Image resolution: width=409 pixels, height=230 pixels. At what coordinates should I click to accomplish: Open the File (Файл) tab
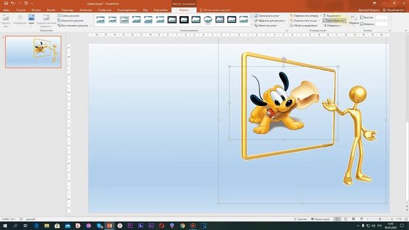pyautogui.click(x=6, y=10)
